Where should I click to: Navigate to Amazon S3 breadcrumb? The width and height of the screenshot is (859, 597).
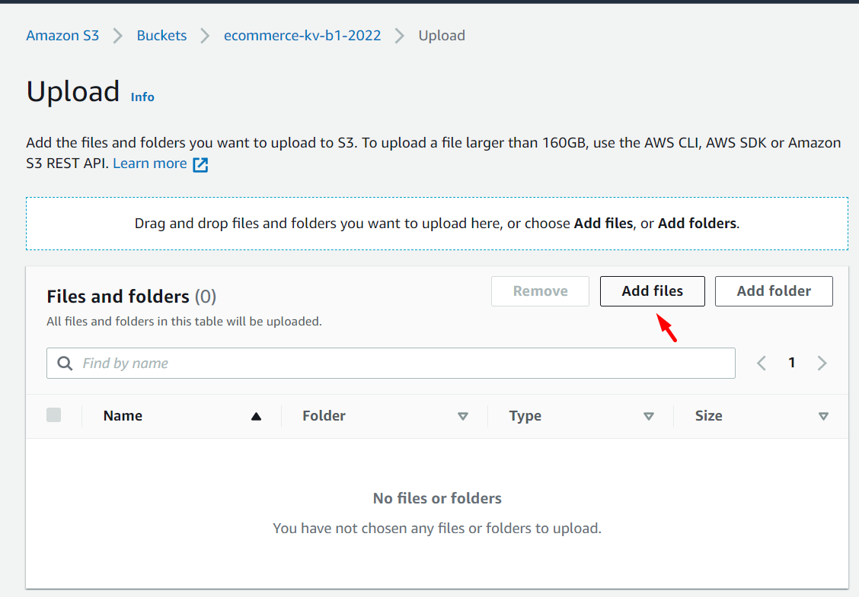click(x=62, y=35)
